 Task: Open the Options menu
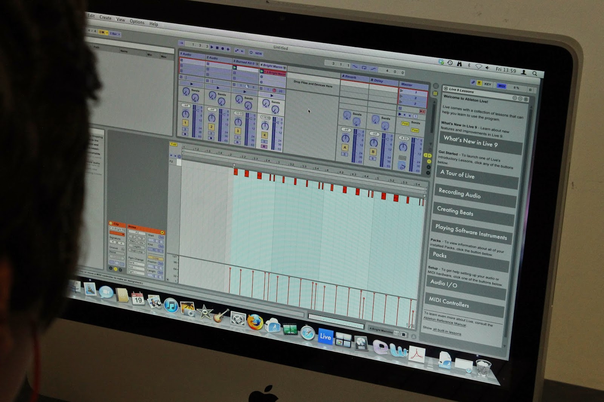pyautogui.click(x=137, y=21)
